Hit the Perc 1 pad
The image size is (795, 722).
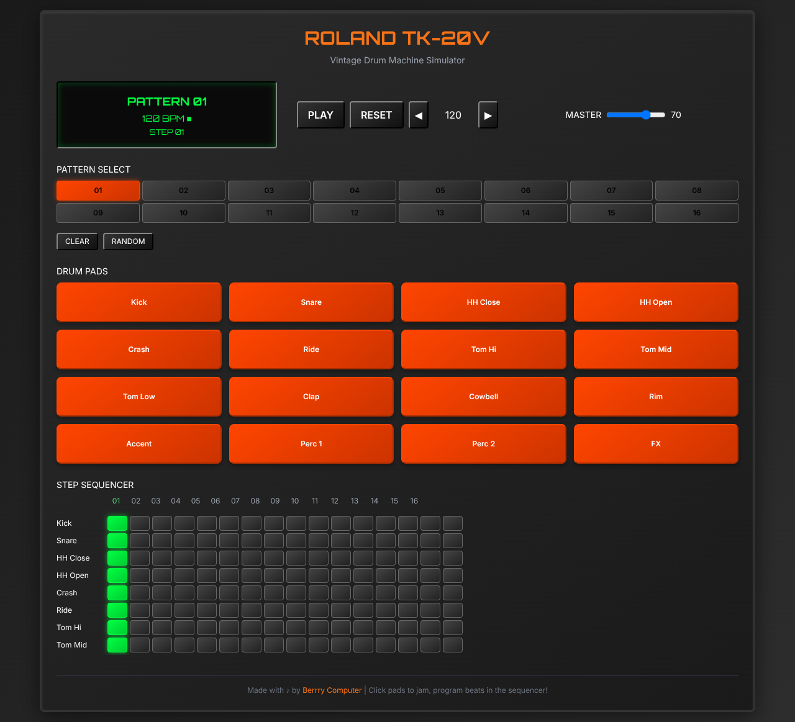[x=311, y=444]
